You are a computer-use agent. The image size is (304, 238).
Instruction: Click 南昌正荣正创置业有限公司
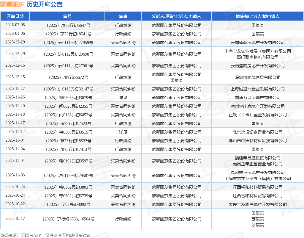[257, 164]
